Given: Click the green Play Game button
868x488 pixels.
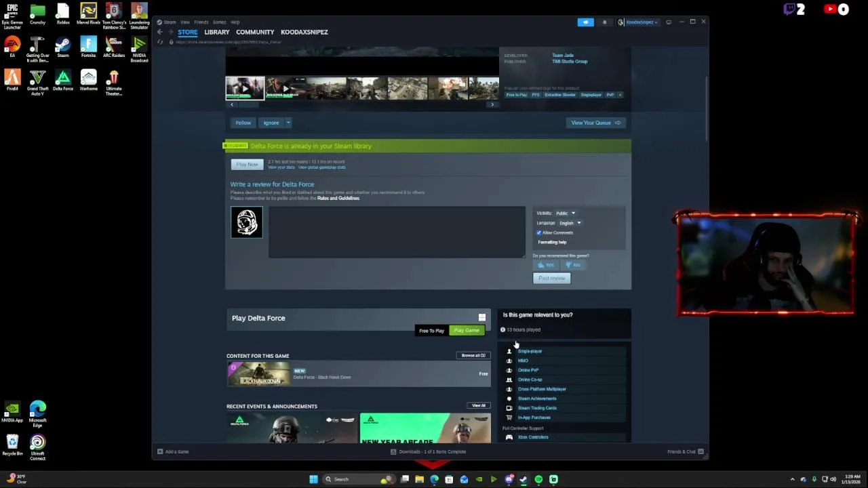Looking at the screenshot, I should click(467, 330).
